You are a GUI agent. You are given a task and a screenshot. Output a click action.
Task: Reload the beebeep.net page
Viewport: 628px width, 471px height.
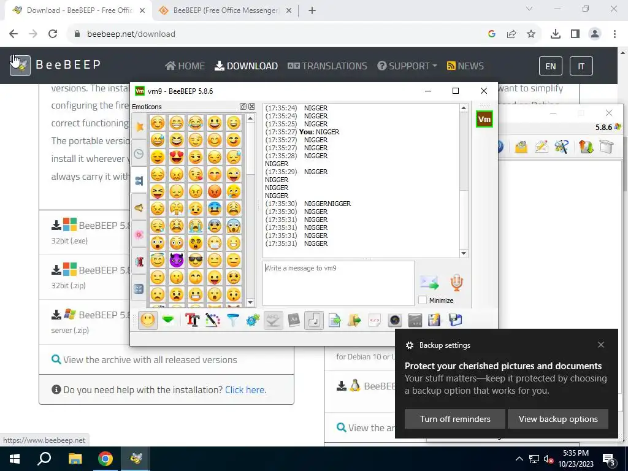click(x=53, y=34)
